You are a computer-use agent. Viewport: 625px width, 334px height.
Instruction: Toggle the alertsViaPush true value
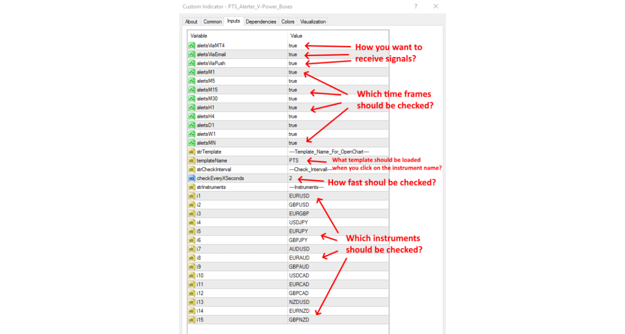293,63
